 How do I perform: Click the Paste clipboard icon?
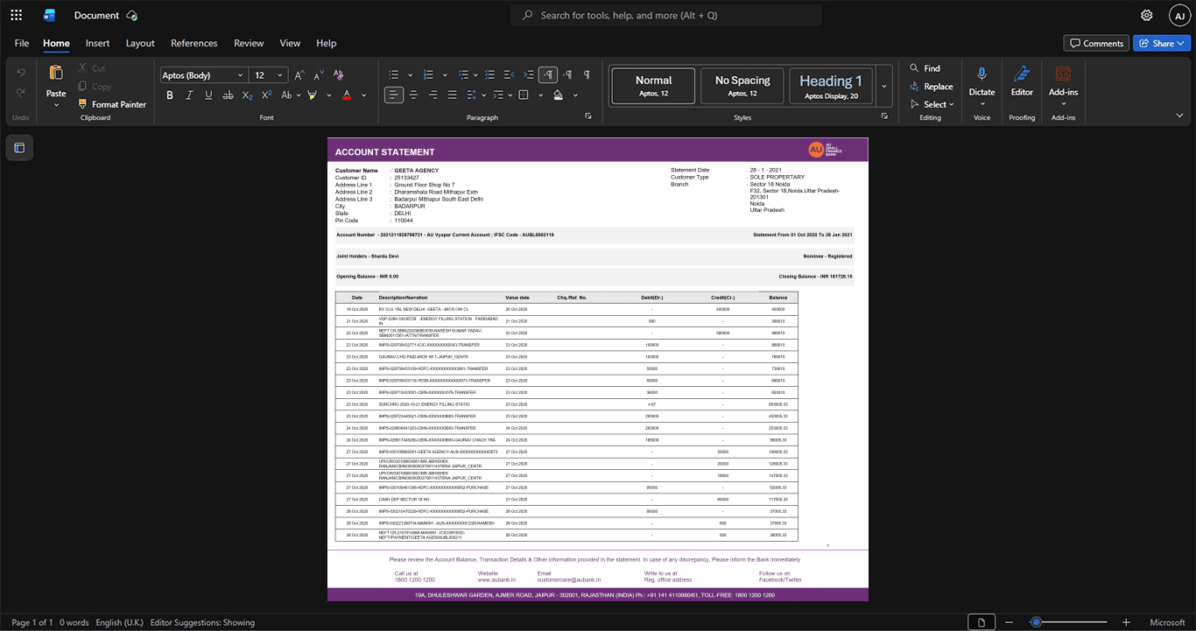(x=56, y=73)
